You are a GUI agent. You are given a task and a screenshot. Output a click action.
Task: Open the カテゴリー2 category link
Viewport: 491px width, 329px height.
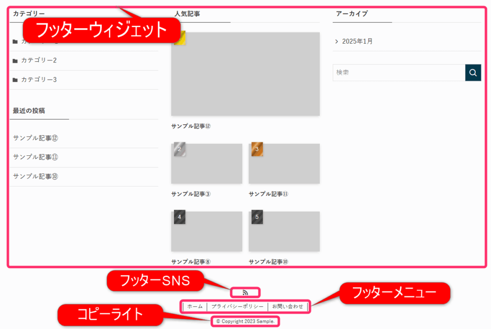39,60
